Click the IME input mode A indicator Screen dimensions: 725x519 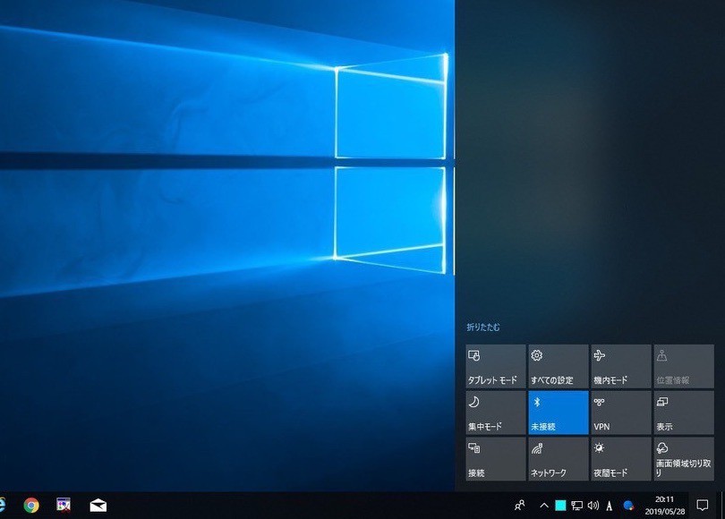point(610,506)
